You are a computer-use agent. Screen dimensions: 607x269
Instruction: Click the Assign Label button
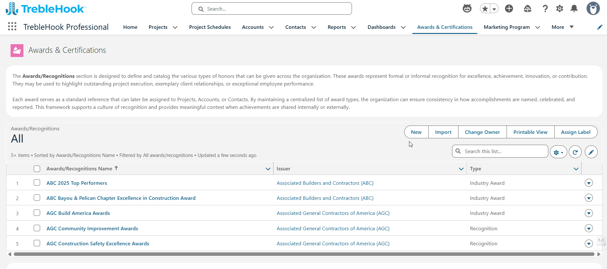click(x=576, y=132)
